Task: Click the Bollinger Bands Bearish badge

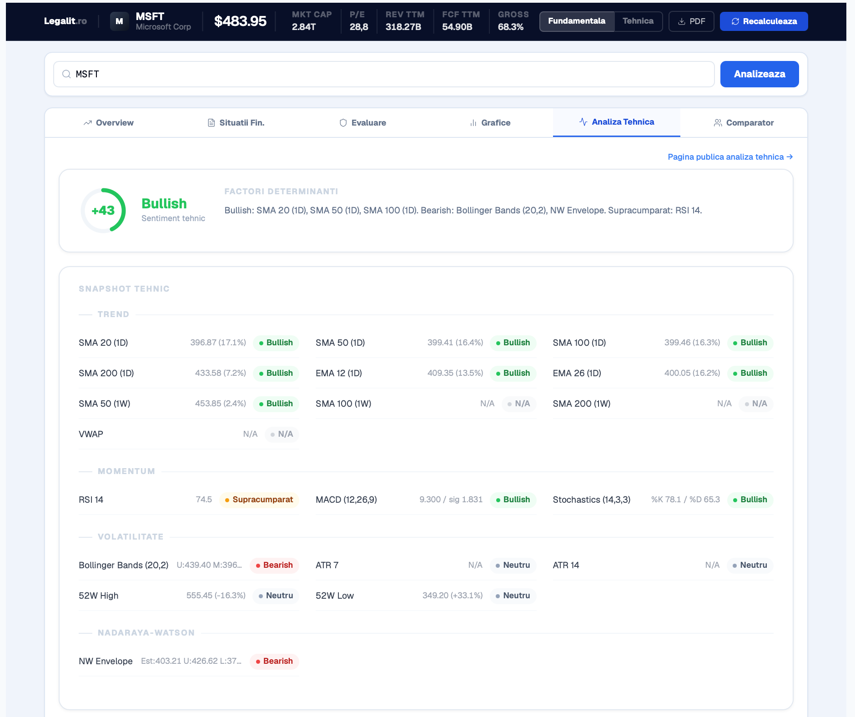Action: coord(274,565)
